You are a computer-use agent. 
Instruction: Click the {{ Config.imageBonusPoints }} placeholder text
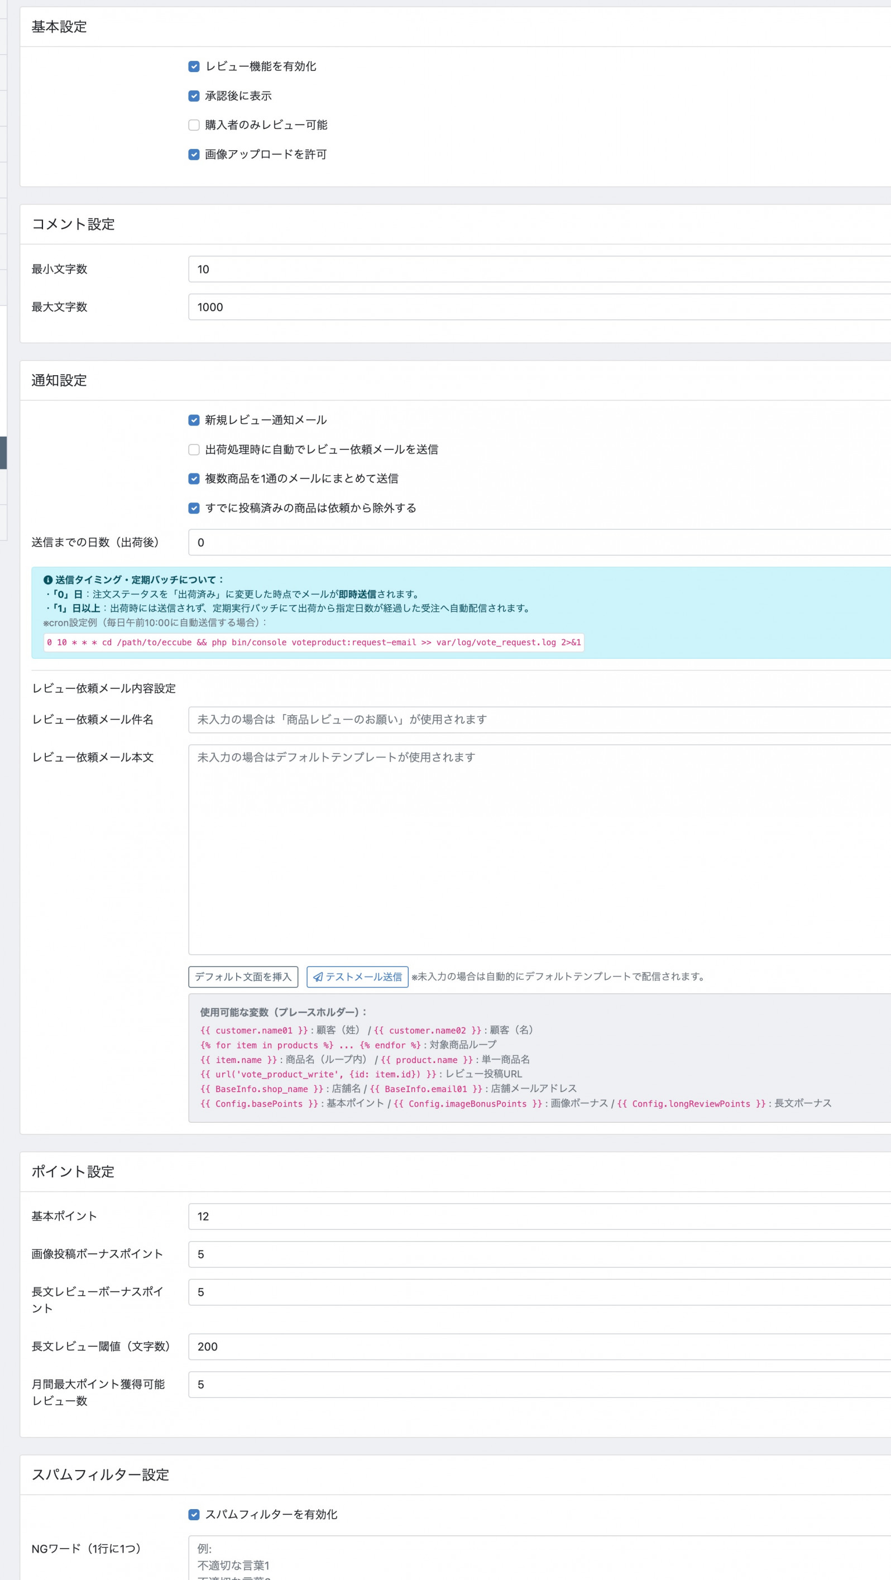[x=468, y=1103]
